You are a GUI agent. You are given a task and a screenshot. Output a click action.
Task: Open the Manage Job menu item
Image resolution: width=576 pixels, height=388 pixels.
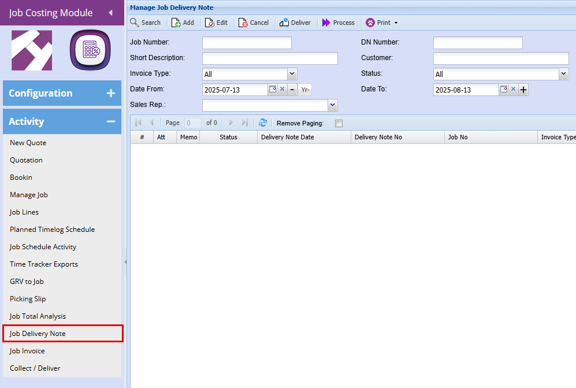29,195
